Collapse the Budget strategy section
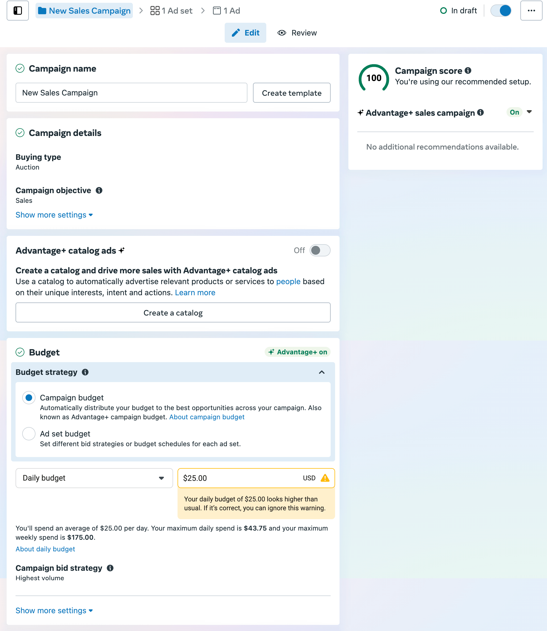Viewport: 547px width, 631px height. (x=322, y=372)
